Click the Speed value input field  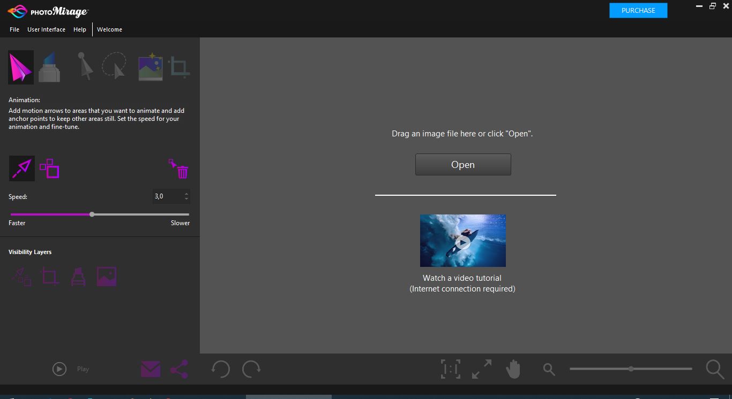point(168,196)
